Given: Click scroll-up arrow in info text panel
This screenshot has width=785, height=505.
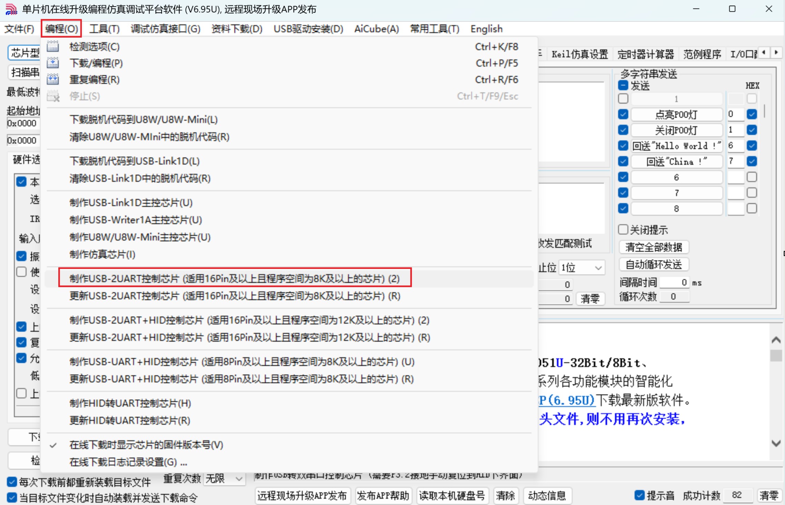Looking at the screenshot, I should coord(776,341).
